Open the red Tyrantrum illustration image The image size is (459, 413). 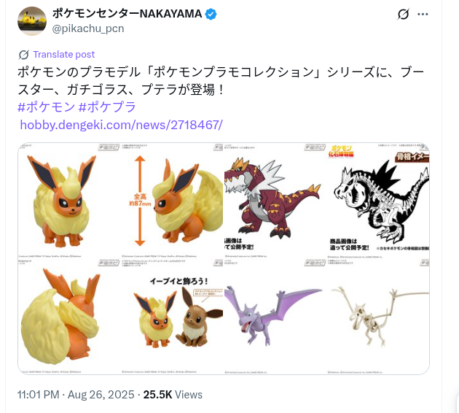[275, 201]
